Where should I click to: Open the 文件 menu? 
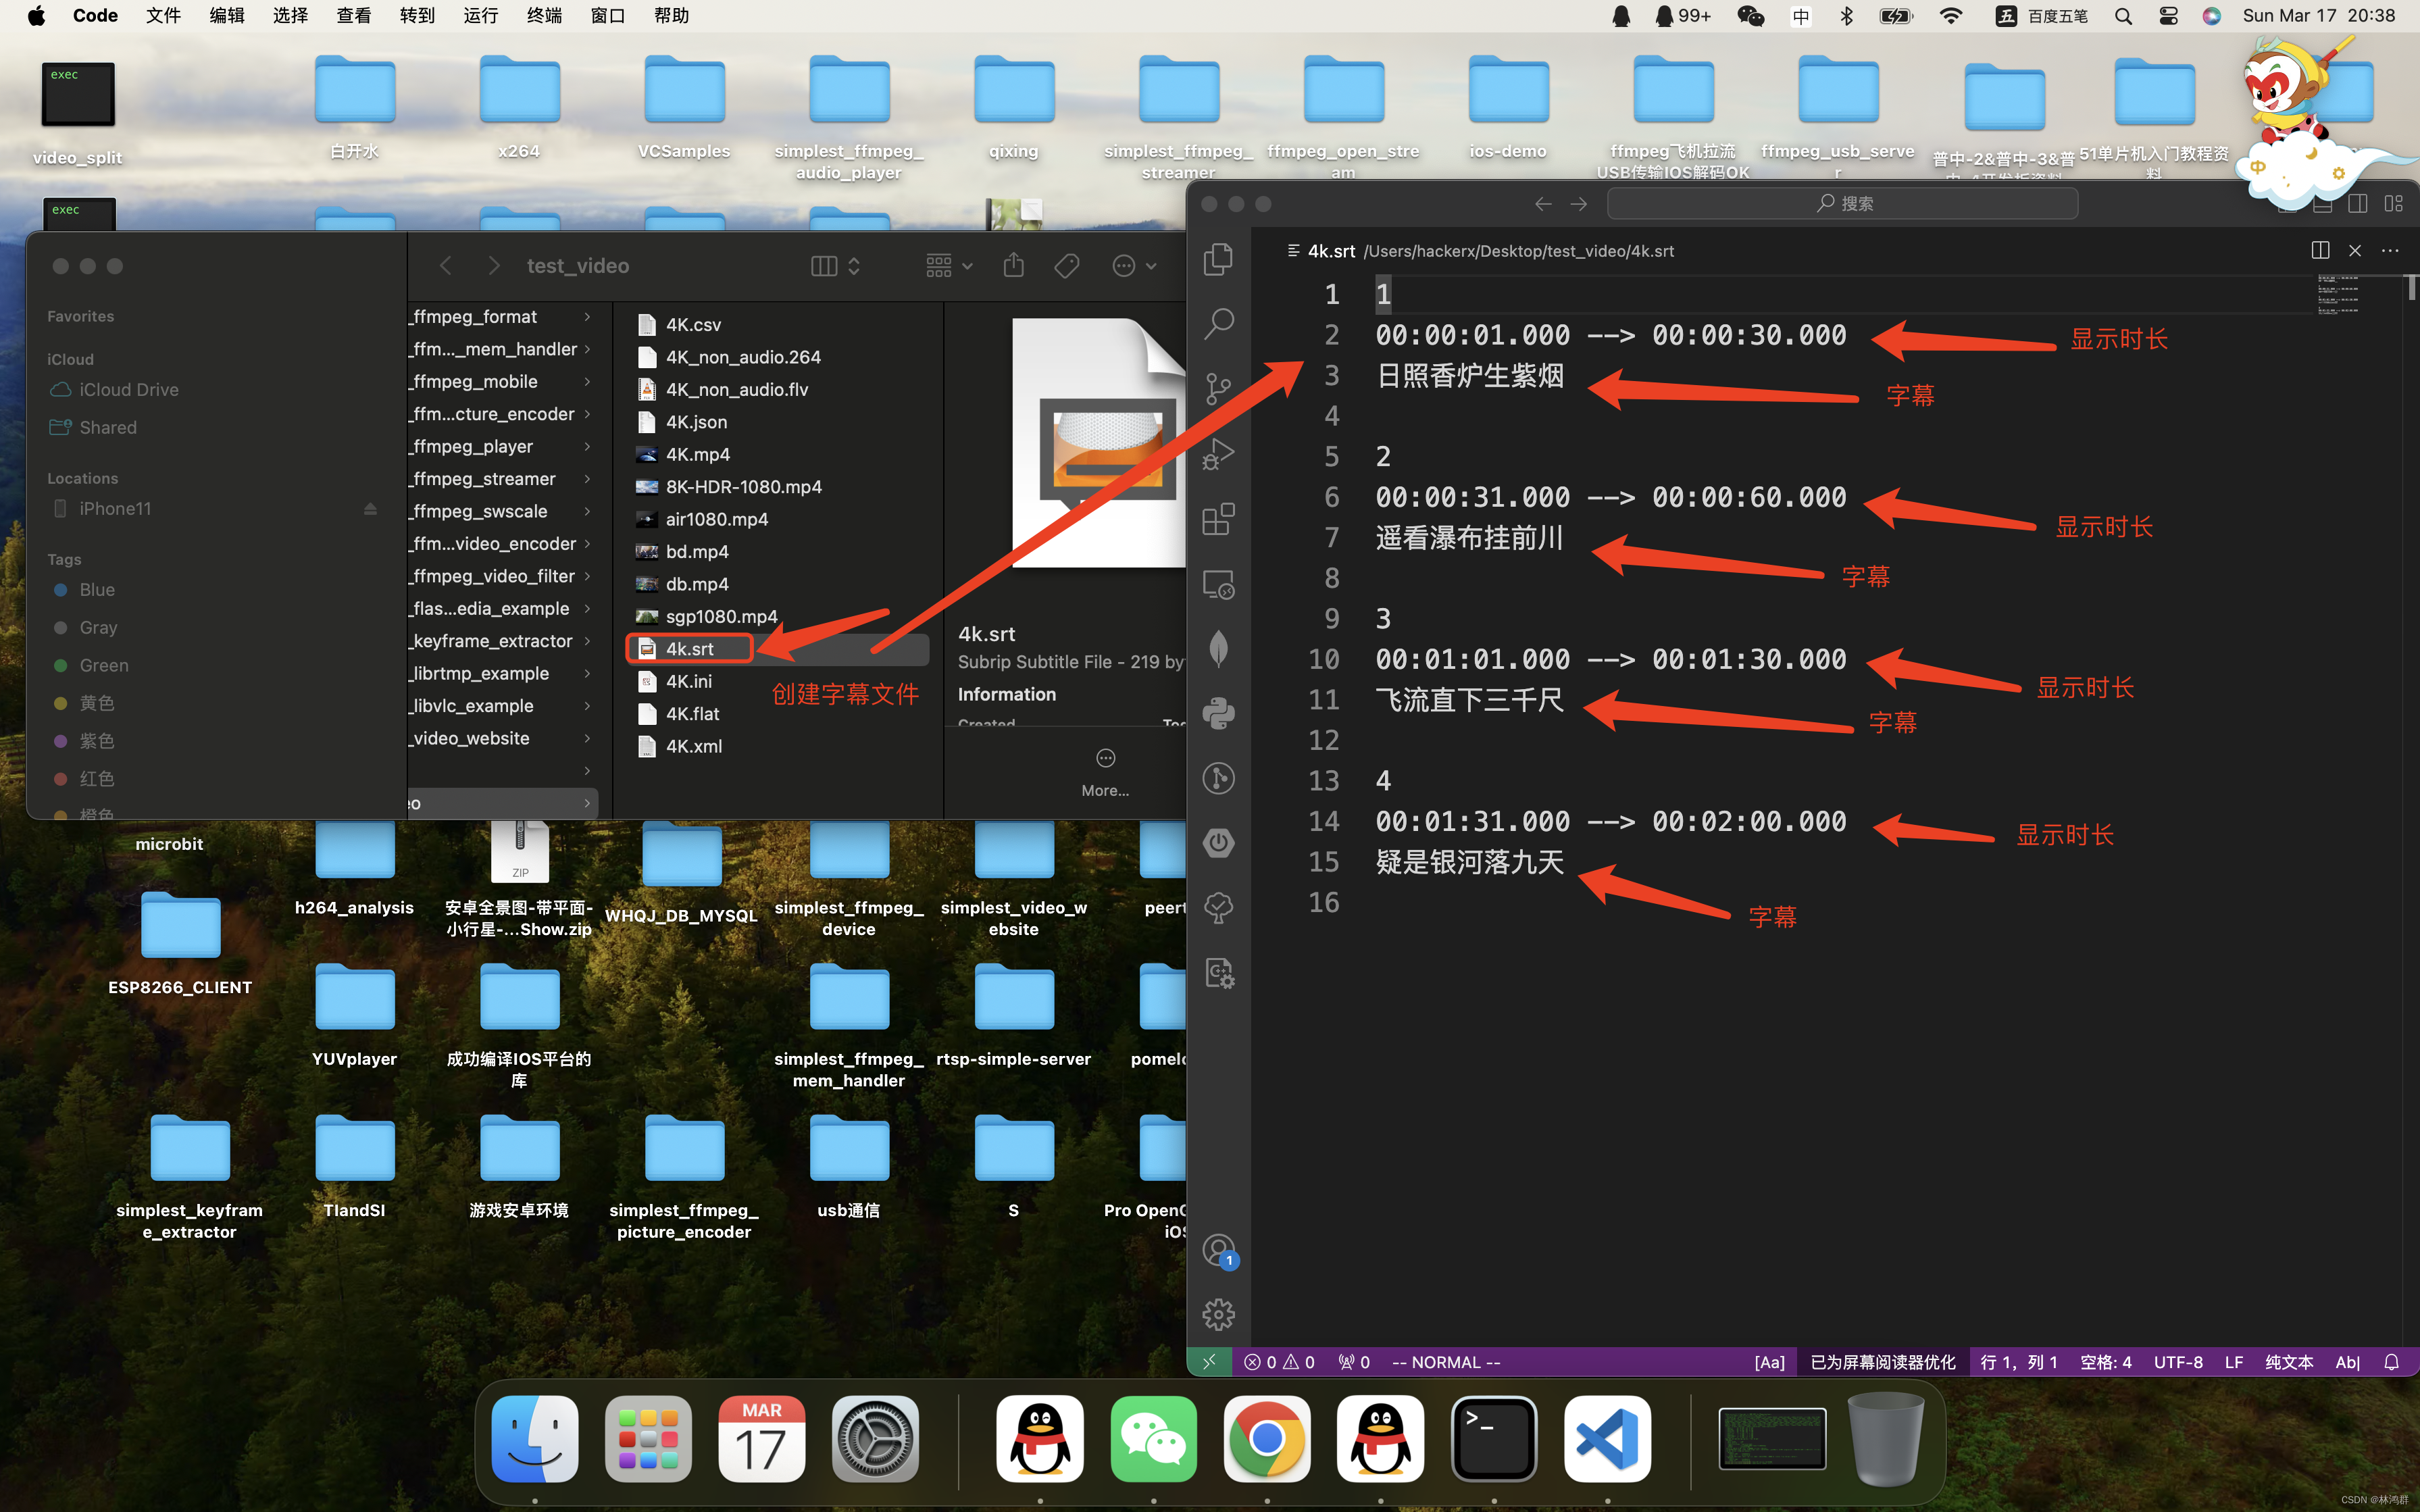point(163,15)
